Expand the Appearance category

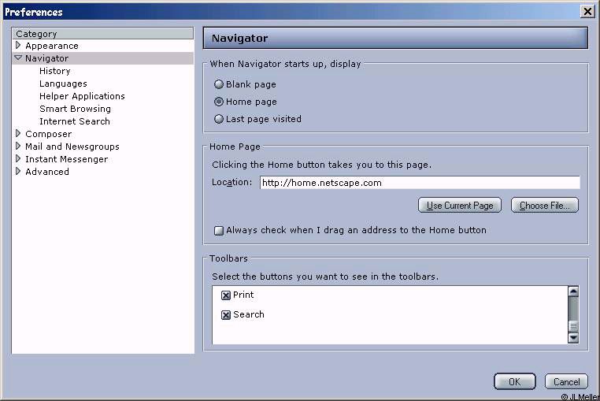click(x=18, y=45)
